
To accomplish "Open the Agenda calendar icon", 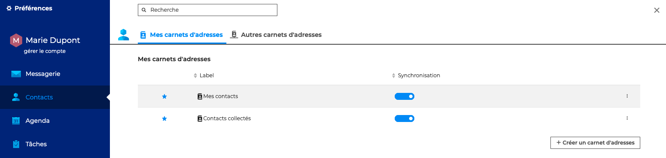I will (x=16, y=121).
